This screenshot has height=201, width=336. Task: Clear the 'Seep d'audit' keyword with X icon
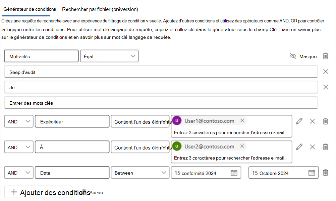325,71
